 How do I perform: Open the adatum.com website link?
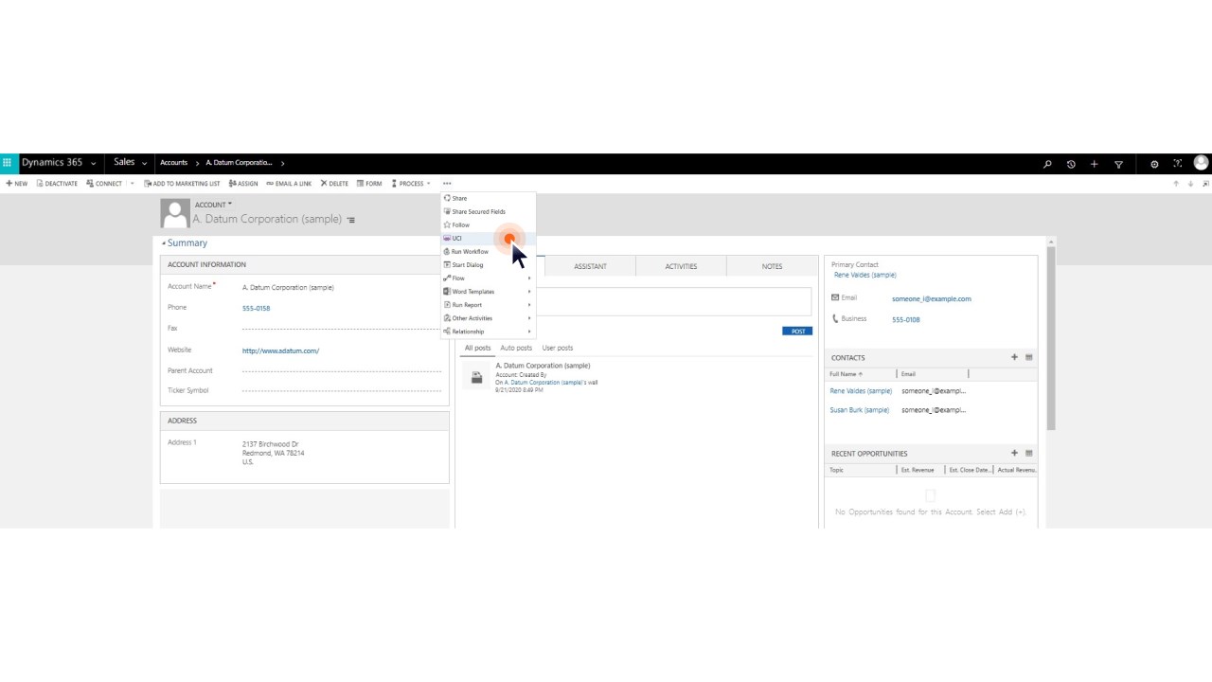point(280,350)
